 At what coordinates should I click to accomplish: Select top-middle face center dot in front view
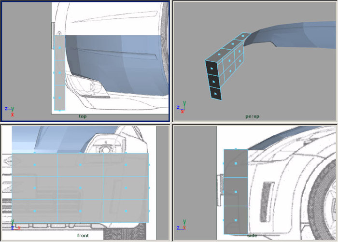80,165
